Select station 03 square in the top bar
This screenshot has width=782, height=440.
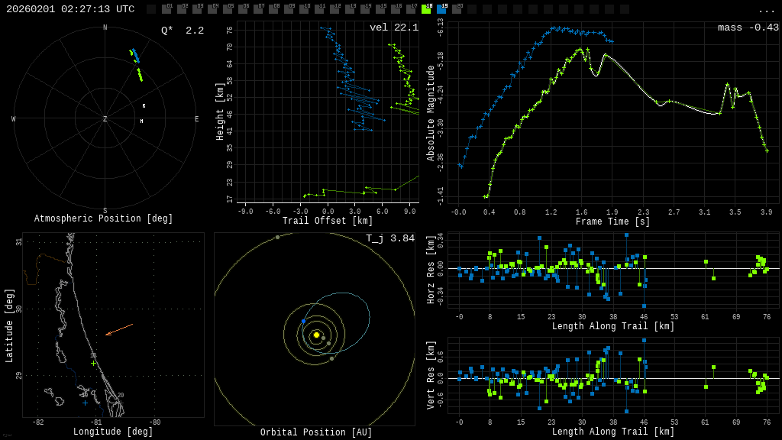coord(198,9)
